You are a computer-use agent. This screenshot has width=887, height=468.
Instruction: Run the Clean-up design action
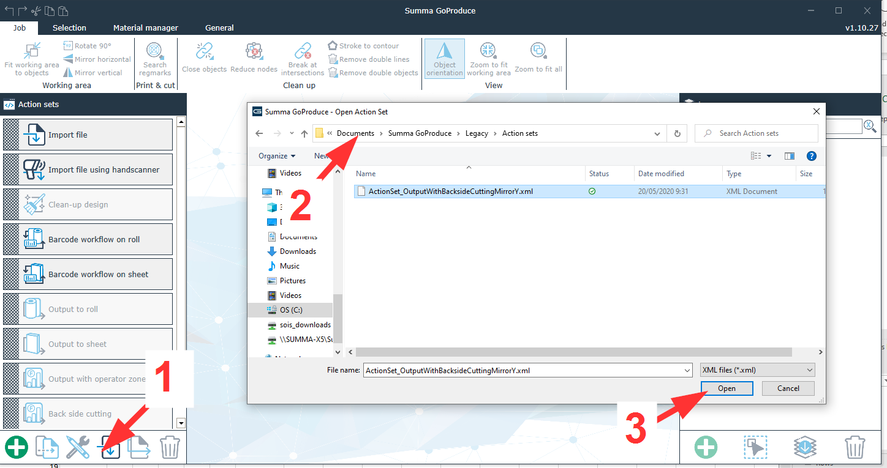[x=88, y=204]
